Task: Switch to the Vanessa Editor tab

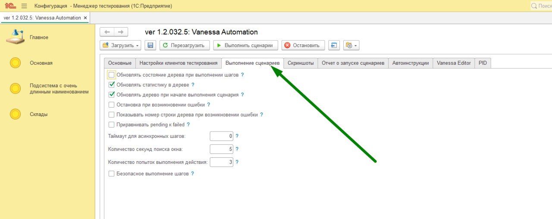Action: click(454, 63)
